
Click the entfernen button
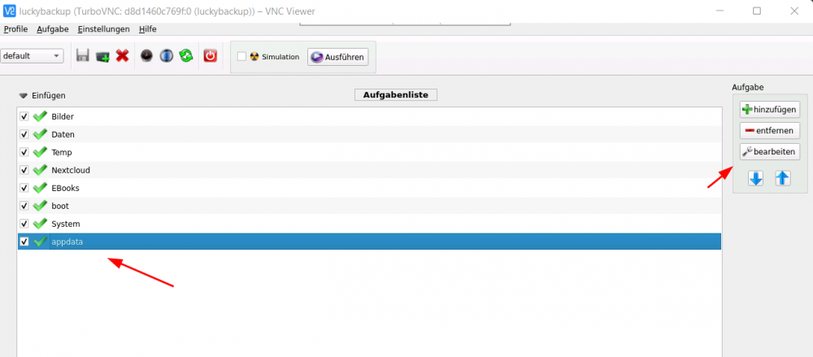[x=770, y=130]
